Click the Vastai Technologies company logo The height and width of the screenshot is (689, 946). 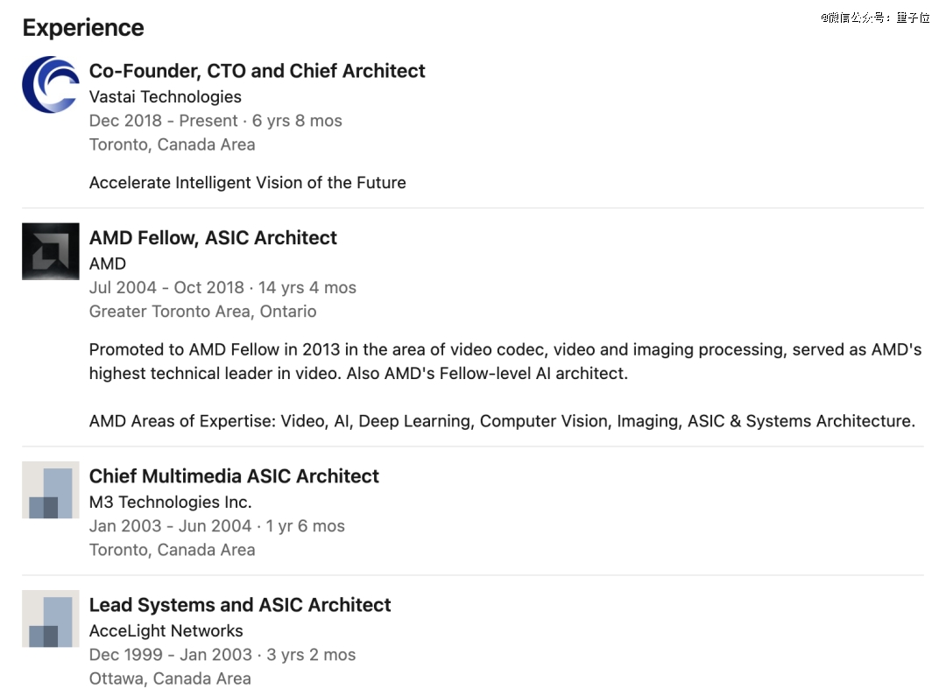51,84
